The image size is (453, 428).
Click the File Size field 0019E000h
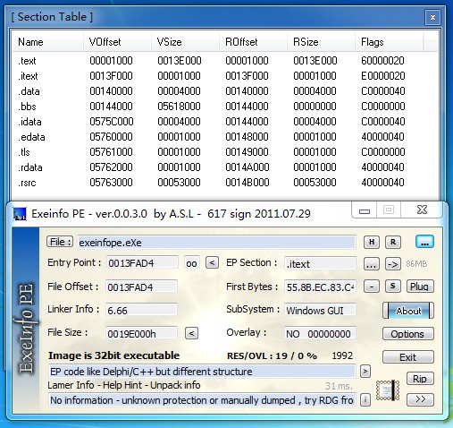click(x=141, y=334)
